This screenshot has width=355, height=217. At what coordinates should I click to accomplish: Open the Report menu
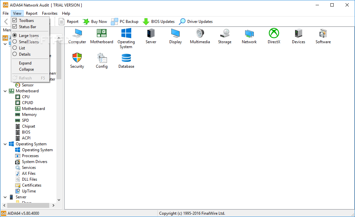[x=31, y=13]
